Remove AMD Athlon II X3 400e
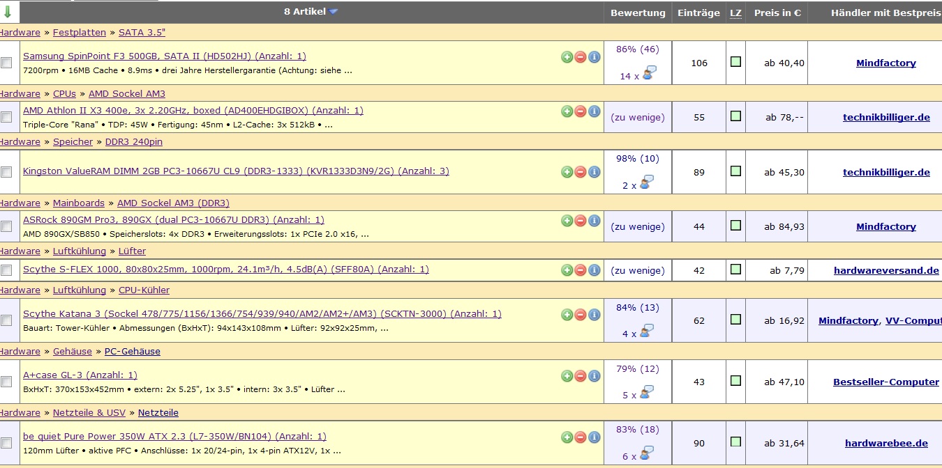 580,111
